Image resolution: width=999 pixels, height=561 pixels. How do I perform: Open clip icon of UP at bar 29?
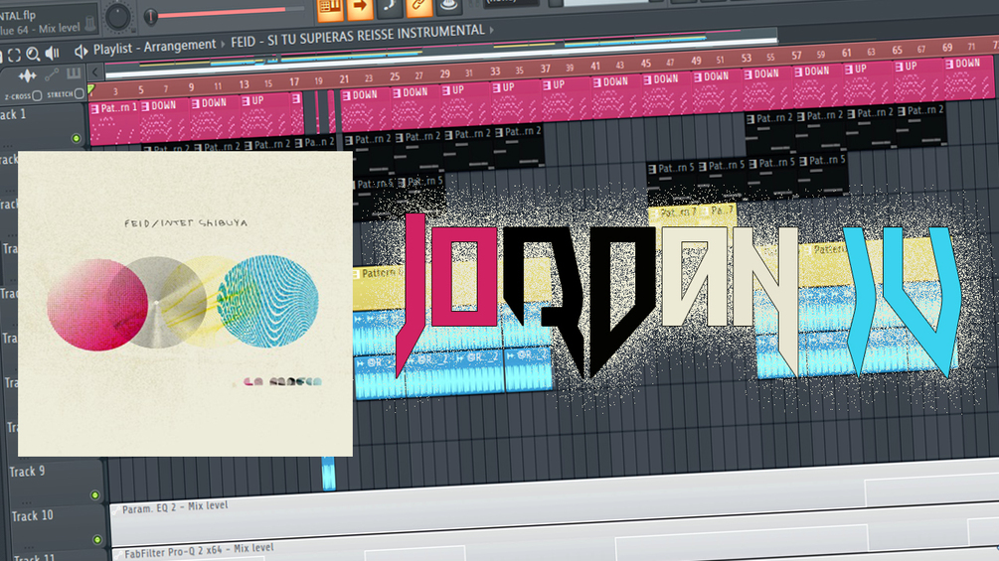tap(446, 91)
